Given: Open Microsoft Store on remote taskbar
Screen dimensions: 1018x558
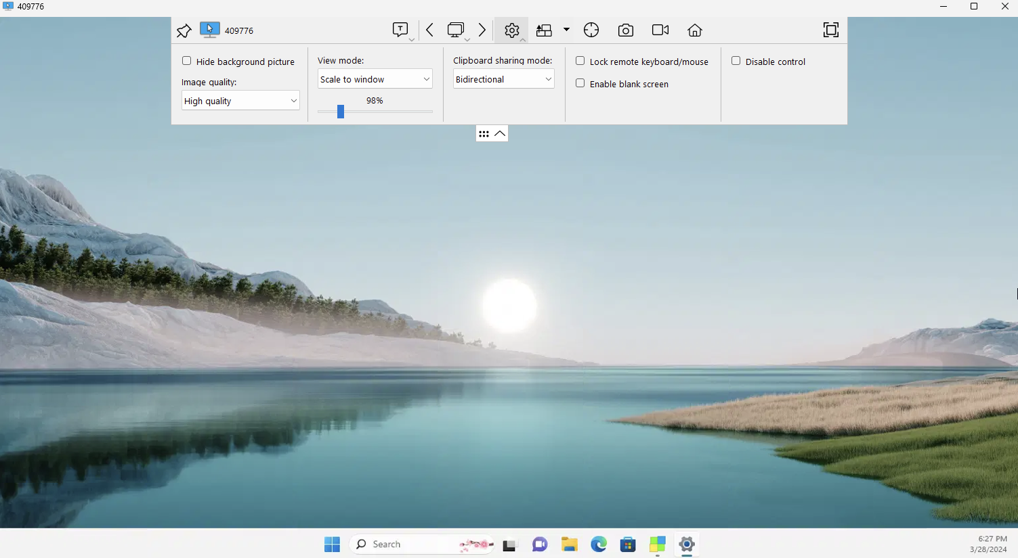Looking at the screenshot, I should [628, 544].
